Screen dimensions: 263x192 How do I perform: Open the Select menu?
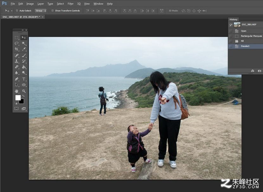(60, 4)
